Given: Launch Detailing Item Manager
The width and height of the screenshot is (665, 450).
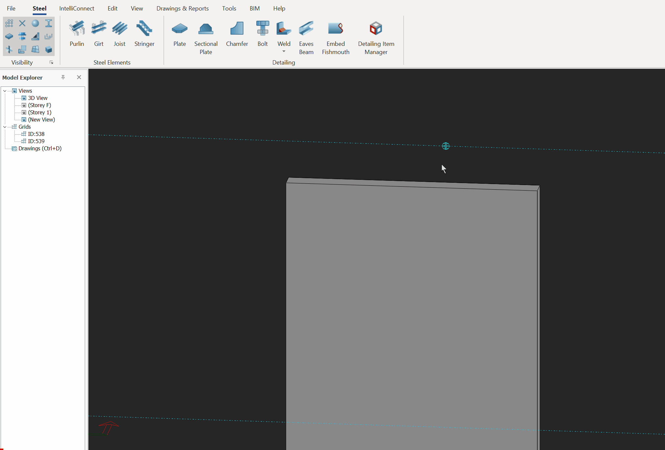Looking at the screenshot, I should coord(376,38).
